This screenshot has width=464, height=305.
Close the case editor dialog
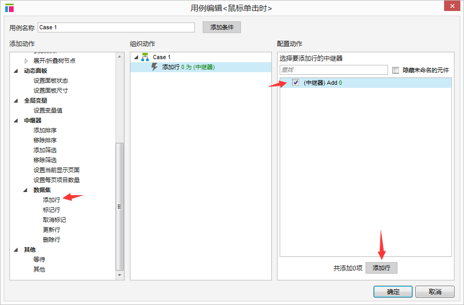(x=452, y=6)
